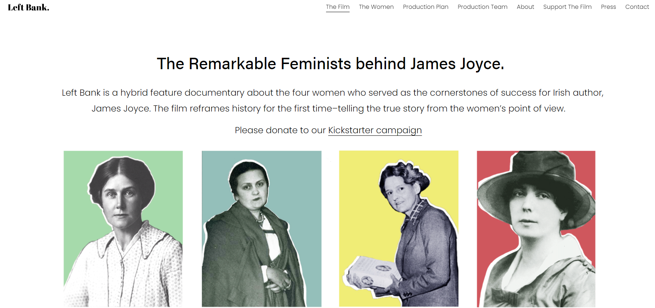Open the Contact page
Screen dimensions: 655x308
click(x=637, y=7)
